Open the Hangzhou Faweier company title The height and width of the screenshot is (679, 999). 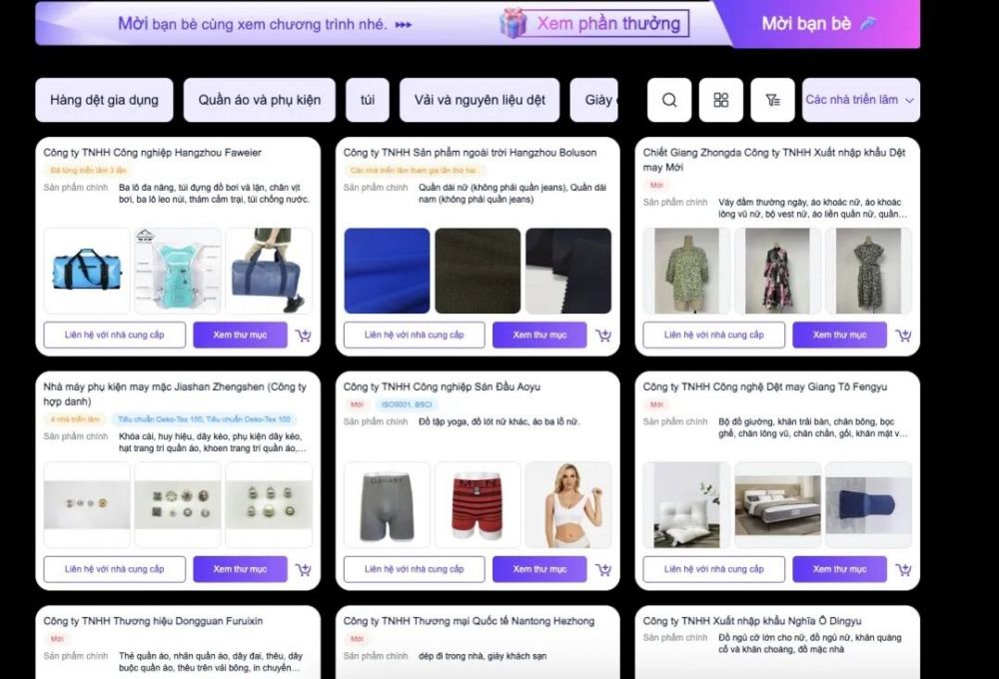(x=152, y=153)
